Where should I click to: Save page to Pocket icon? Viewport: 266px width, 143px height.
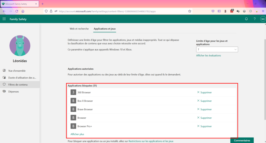point(213,11)
